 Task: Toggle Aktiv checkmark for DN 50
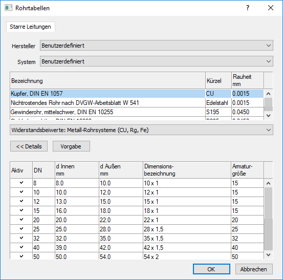[21, 256]
